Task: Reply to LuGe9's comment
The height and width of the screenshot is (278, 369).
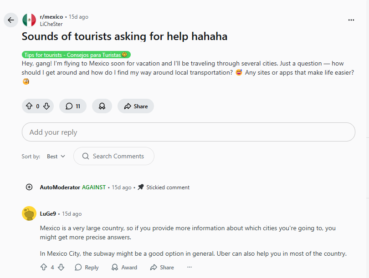Action: tap(87, 267)
